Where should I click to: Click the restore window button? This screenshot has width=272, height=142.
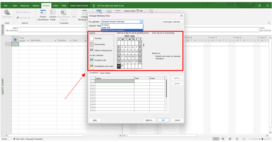[259, 5]
